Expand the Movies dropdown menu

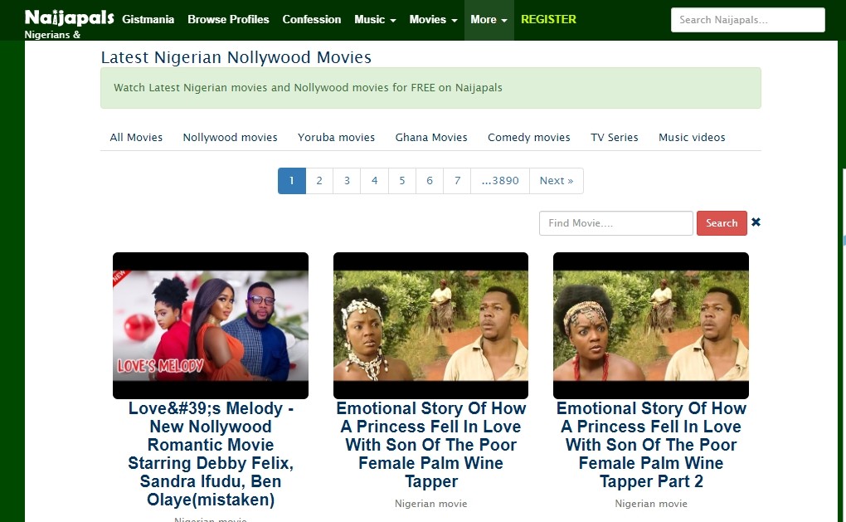coord(433,19)
